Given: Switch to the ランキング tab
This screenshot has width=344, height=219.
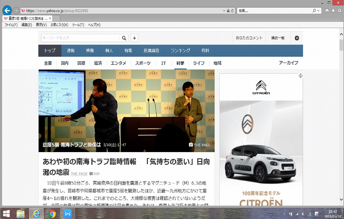Looking at the screenshot, I should pyautogui.click(x=180, y=51).
